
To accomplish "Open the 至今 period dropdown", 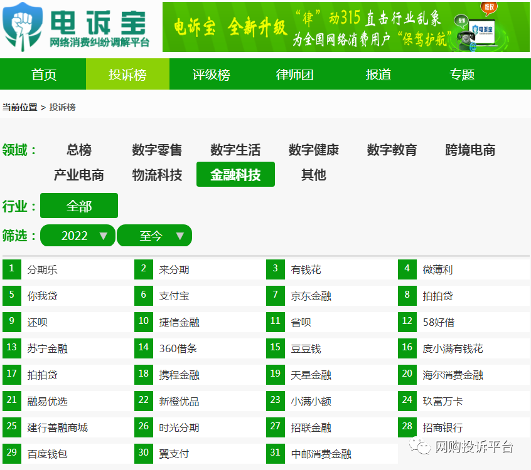I will 154,236.
